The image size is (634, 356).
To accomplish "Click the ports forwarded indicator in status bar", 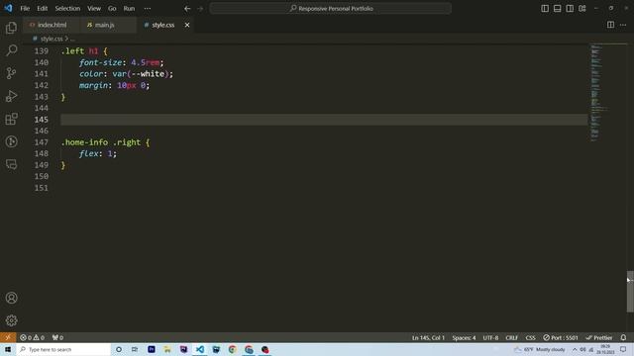I will coord(57,337).
